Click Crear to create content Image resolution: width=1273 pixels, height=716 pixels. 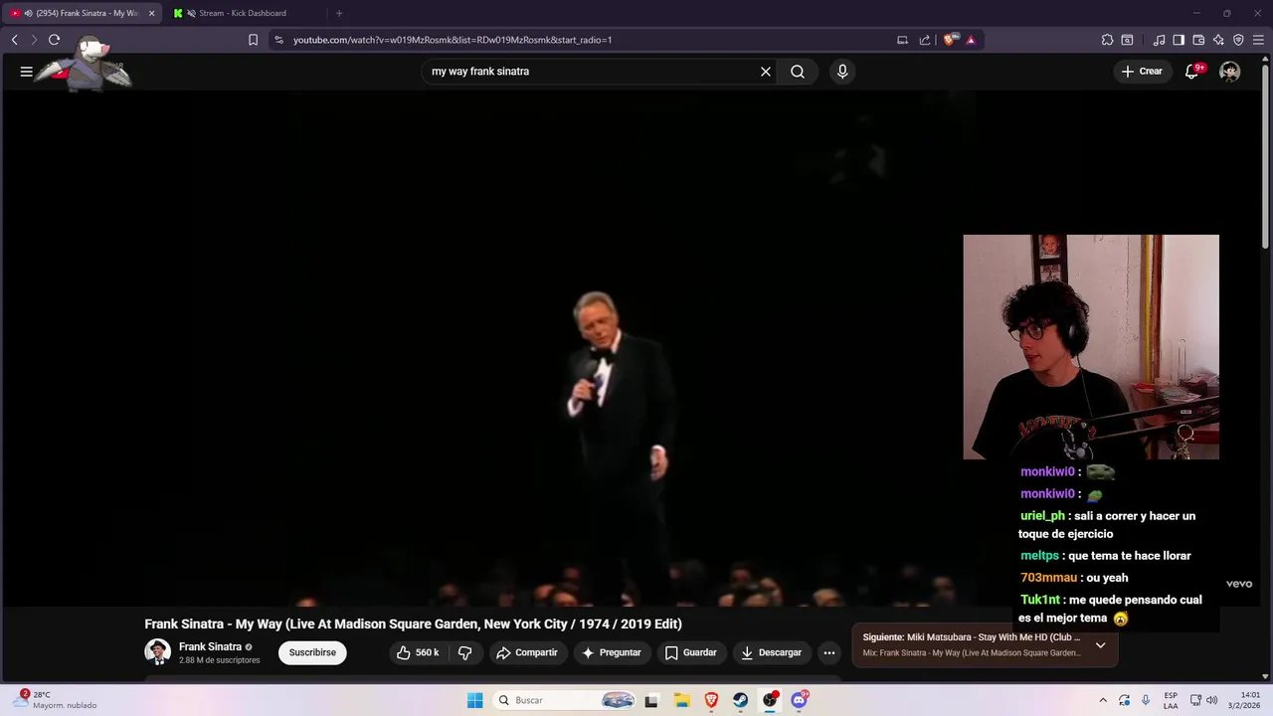pos(1142,72)
